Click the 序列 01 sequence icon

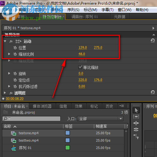14,148
